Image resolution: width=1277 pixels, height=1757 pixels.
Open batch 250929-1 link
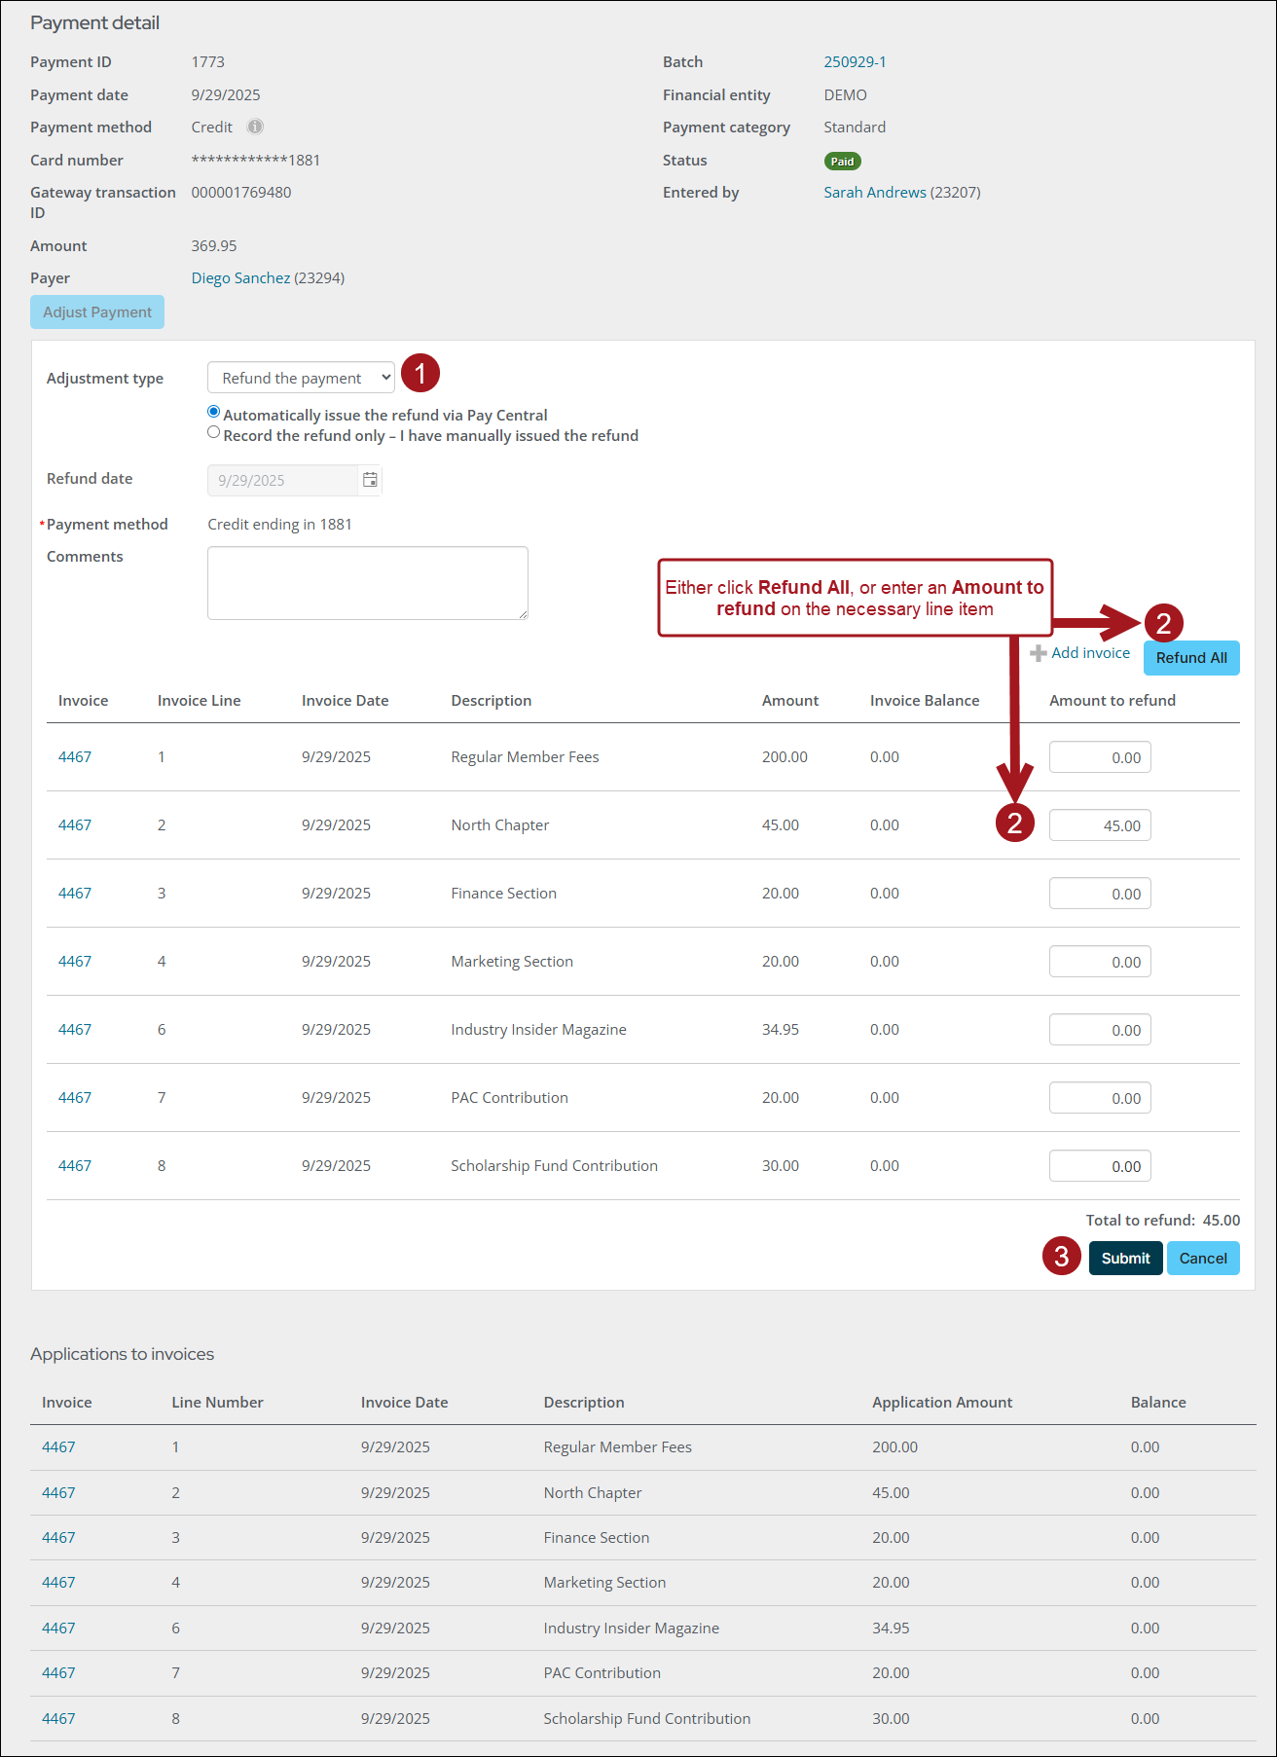855,62
